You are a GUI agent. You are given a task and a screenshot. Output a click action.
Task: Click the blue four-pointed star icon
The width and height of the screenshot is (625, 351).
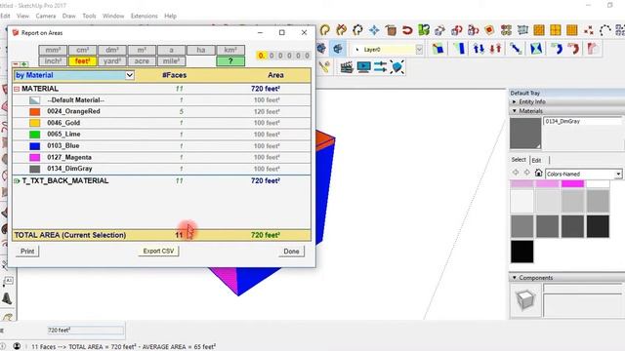pyautogui.click(x=374, y=30)
